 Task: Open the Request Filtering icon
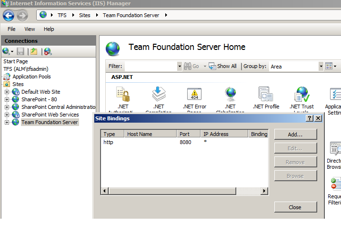(336, 184)
